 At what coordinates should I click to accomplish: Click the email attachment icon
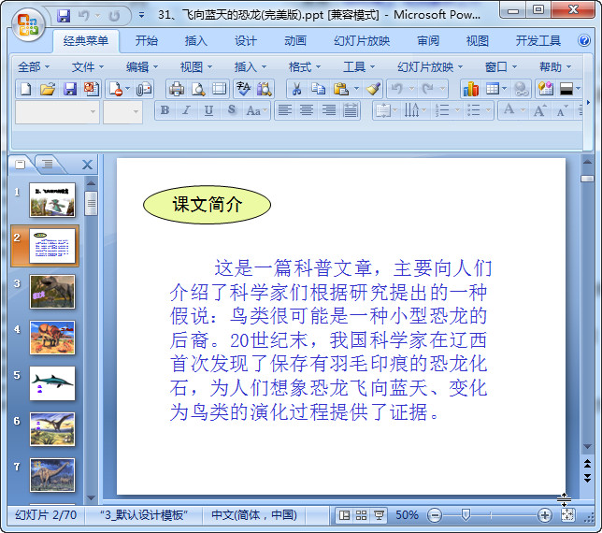point(145,89)
